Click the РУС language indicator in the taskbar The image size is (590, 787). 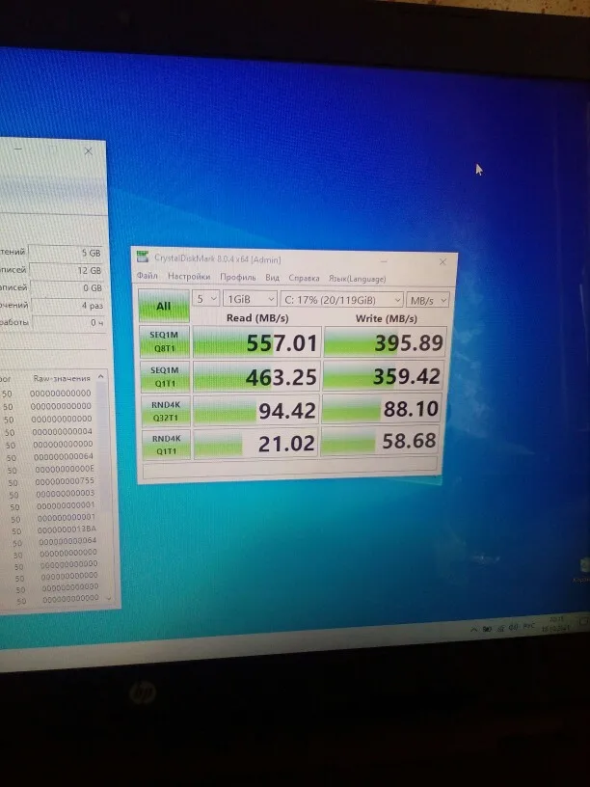point(529,626)
